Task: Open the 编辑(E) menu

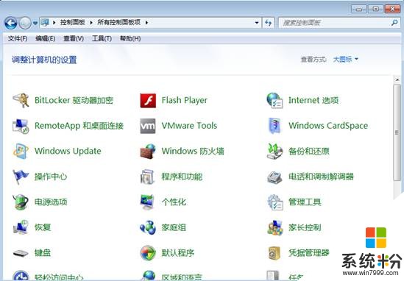Action: (46, 39)
